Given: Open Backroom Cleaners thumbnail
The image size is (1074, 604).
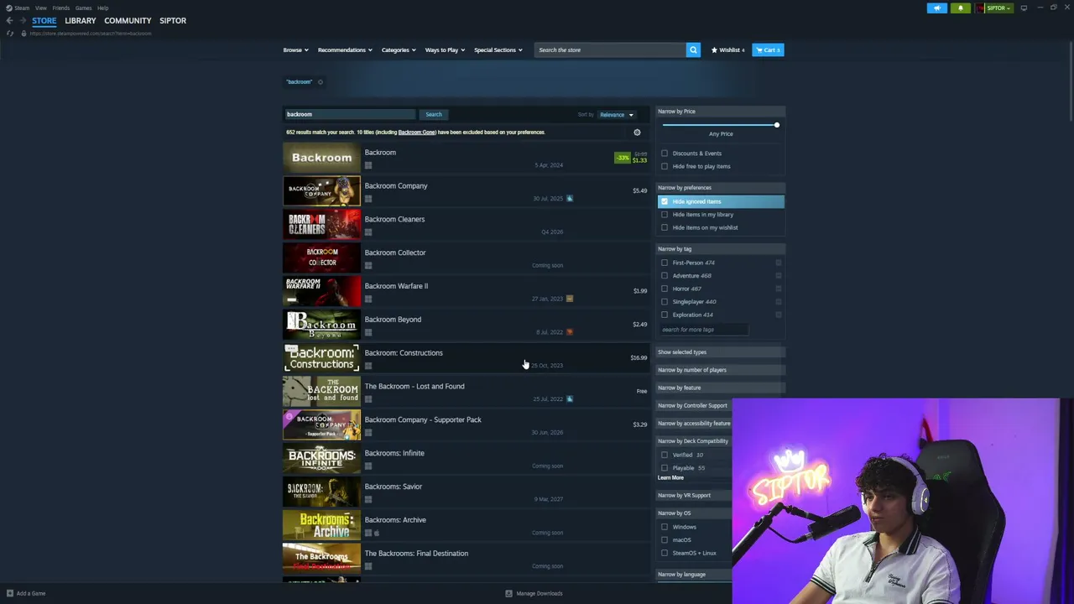Looking at the screenshot, I should pyautogui.click(x=321, y=225).
